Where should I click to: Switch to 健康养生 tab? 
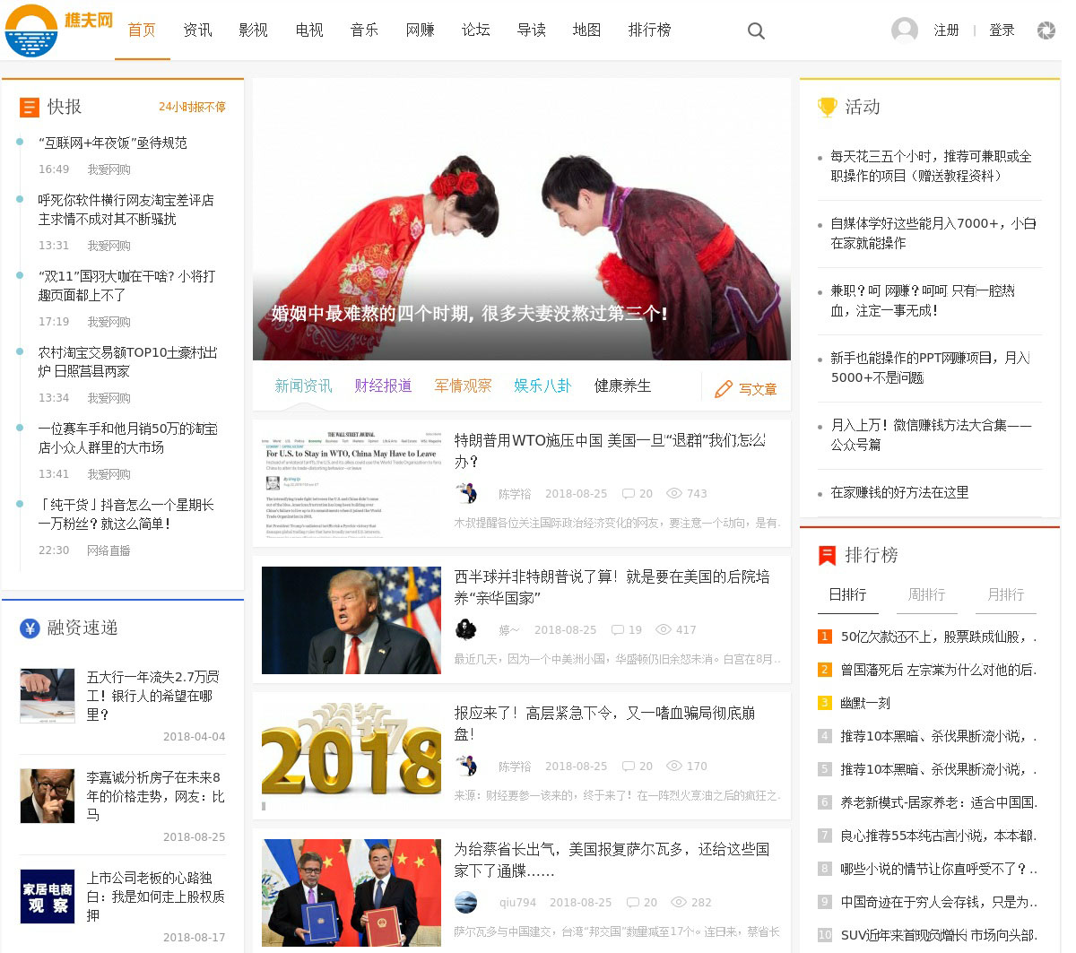622,386
